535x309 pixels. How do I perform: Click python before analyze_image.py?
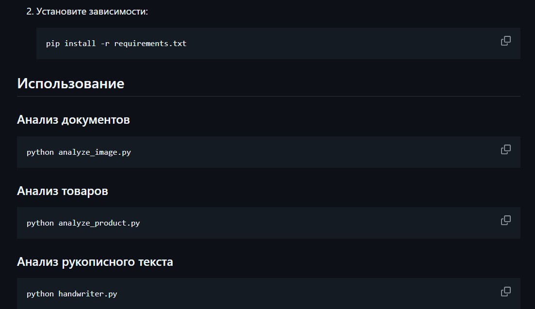point(40,152)
